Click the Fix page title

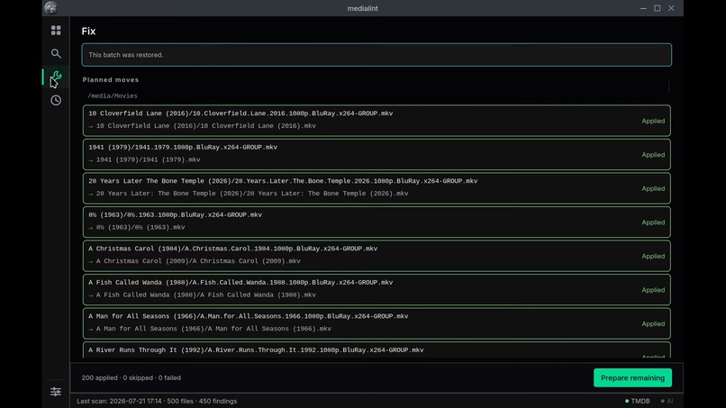[x=88, y=31]
